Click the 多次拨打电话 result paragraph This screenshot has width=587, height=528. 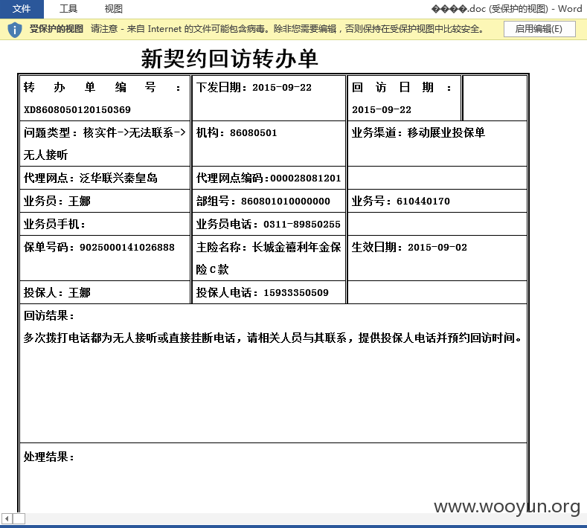(x=272, y=338)
